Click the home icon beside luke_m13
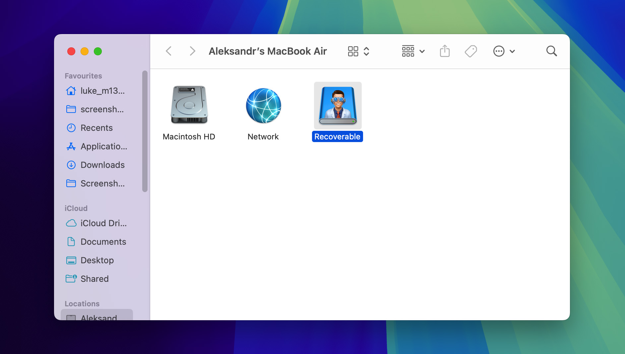The height and width of the screenshot is (354, 625). coord(71,91)
